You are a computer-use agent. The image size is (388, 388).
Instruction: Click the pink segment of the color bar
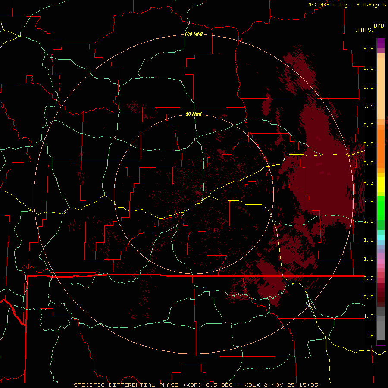tap(381, 261)
